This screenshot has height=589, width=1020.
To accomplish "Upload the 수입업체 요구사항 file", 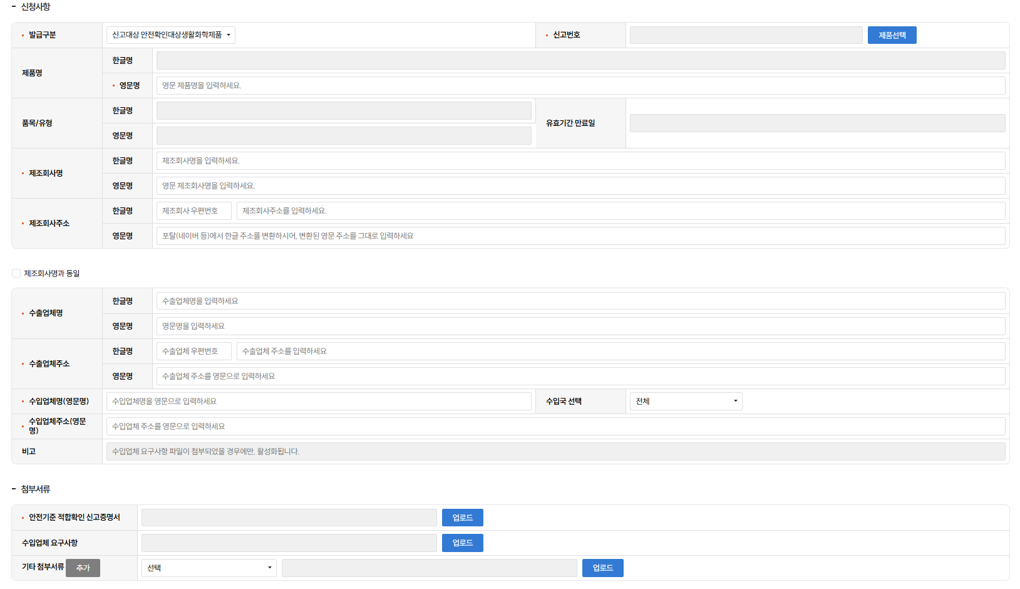I will [x=462, y=543].
